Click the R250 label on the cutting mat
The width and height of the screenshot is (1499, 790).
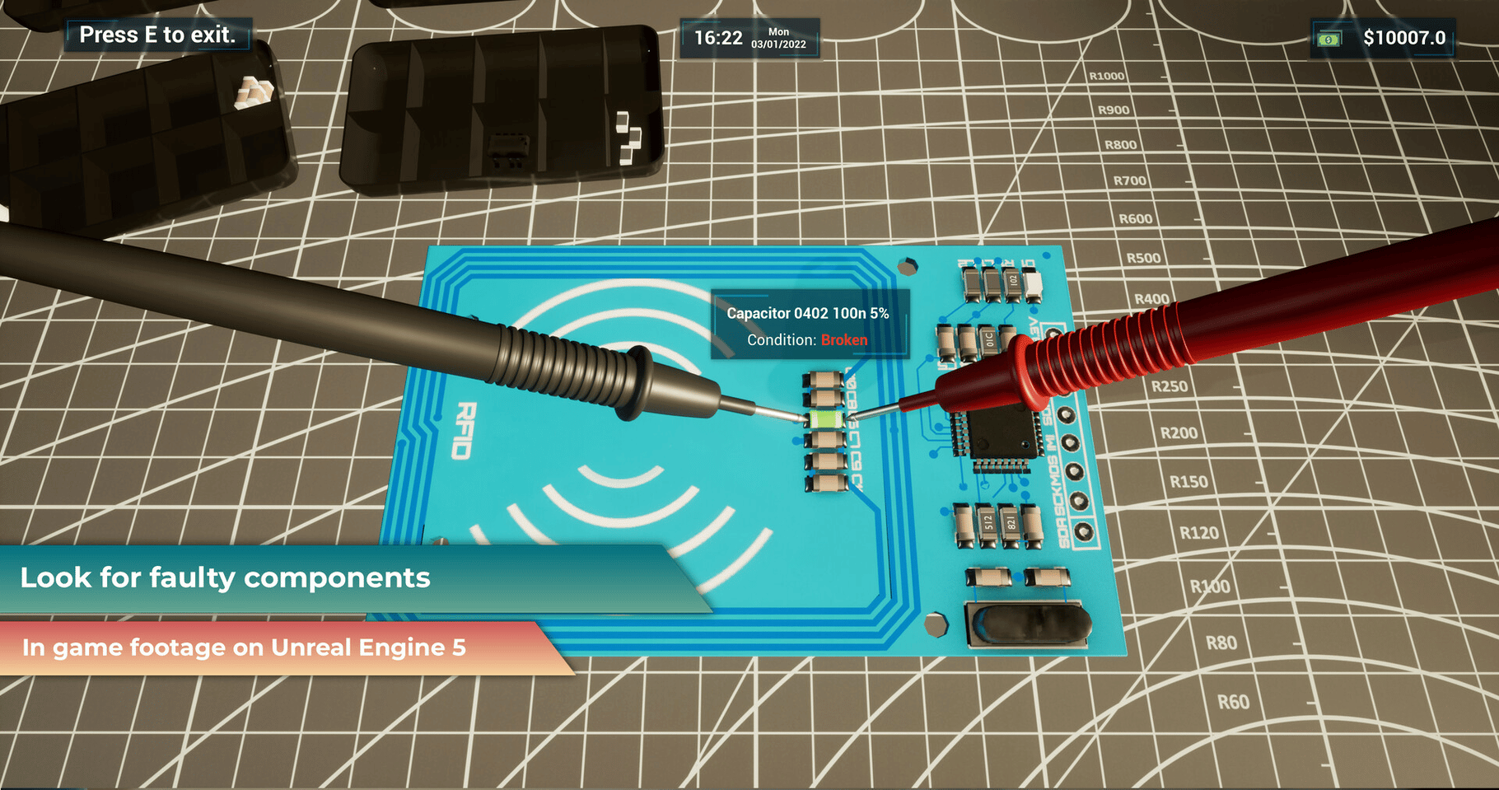pyautogui.click(x=1170, y=386)
